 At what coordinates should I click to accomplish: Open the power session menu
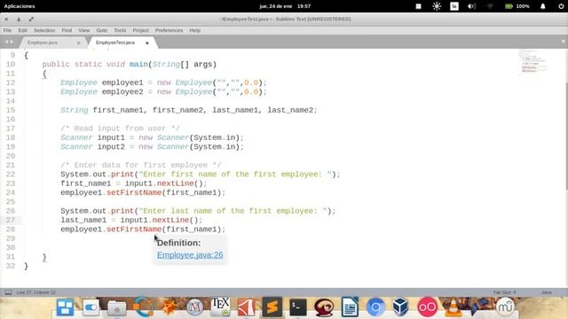click(561, 6)
